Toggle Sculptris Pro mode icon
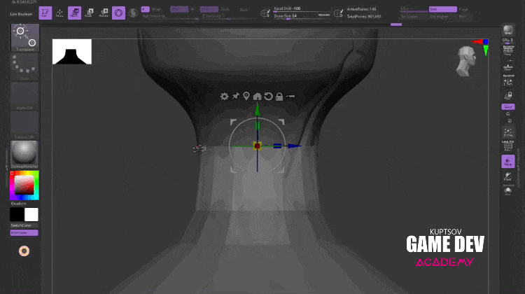525x294 pixels. 133,13
